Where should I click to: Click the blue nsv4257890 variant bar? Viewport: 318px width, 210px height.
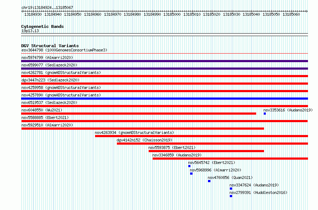(164, 99)
